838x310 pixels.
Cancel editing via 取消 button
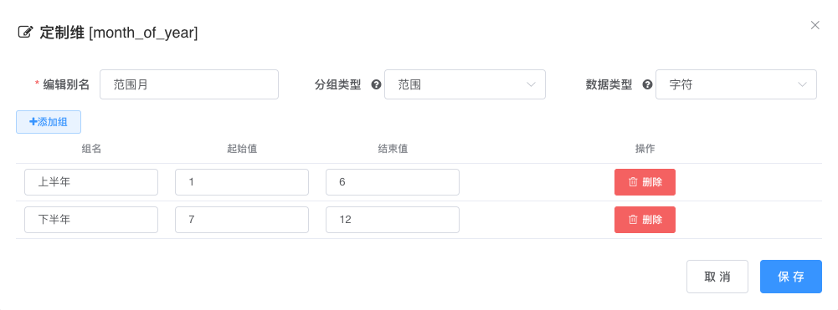[x=717, y=277]
